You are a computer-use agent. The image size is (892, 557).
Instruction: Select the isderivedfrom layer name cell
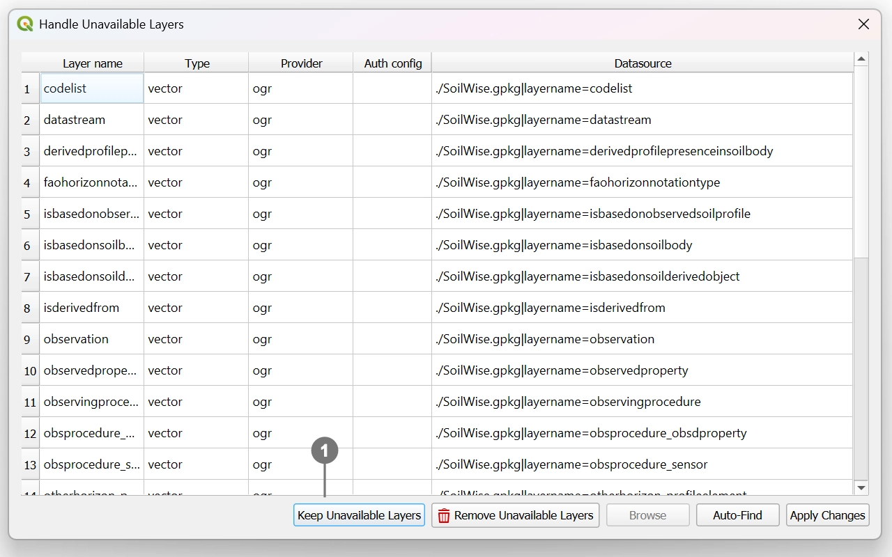pyautogui.click(x=91, y=308)
